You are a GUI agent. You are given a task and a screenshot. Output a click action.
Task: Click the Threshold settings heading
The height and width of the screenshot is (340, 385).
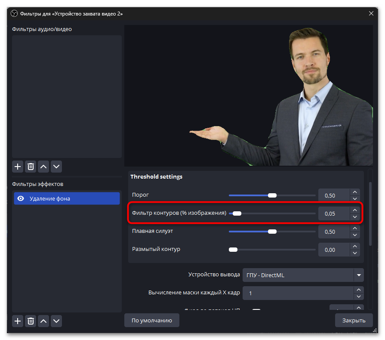point(157,176)
